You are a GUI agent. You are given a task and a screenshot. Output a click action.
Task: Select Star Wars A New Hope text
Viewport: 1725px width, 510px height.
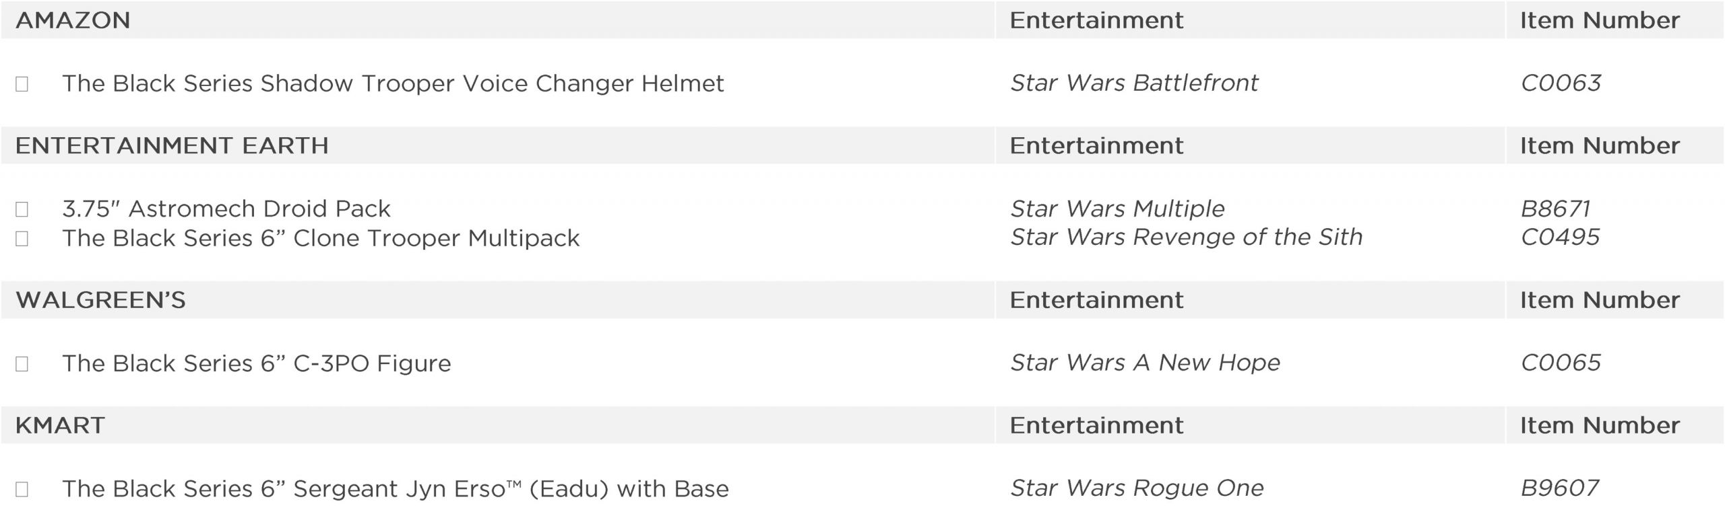point(1145,363)
